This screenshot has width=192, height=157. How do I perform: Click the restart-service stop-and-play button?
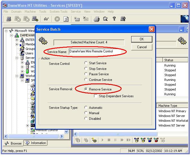(x=128, y=140)
